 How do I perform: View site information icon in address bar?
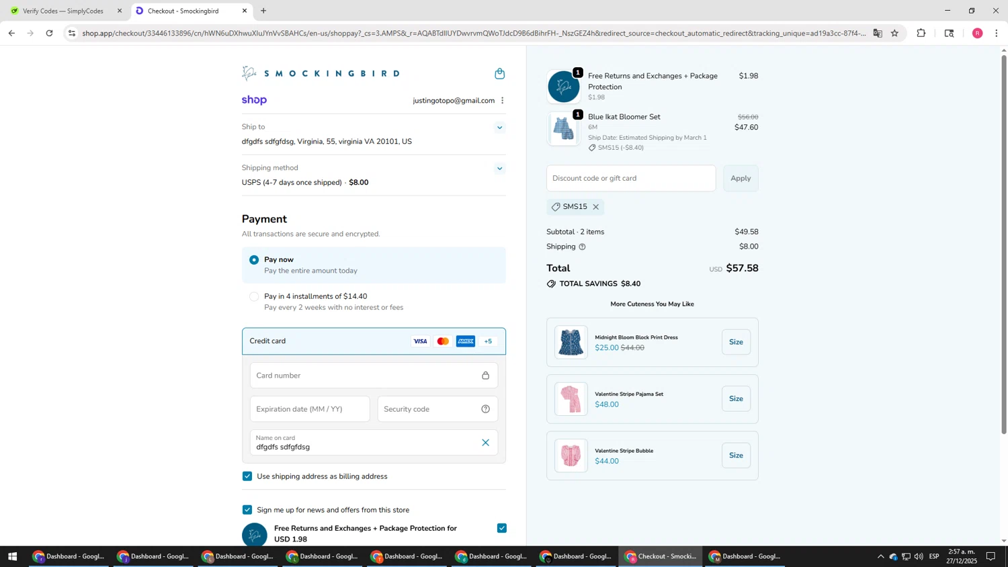72,33
